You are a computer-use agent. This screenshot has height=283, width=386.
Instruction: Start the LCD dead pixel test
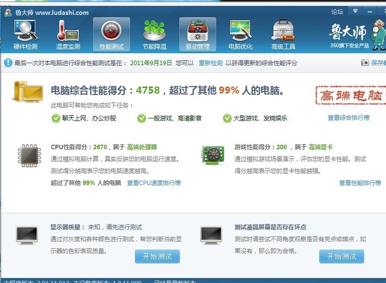click(x=342, y=257)
